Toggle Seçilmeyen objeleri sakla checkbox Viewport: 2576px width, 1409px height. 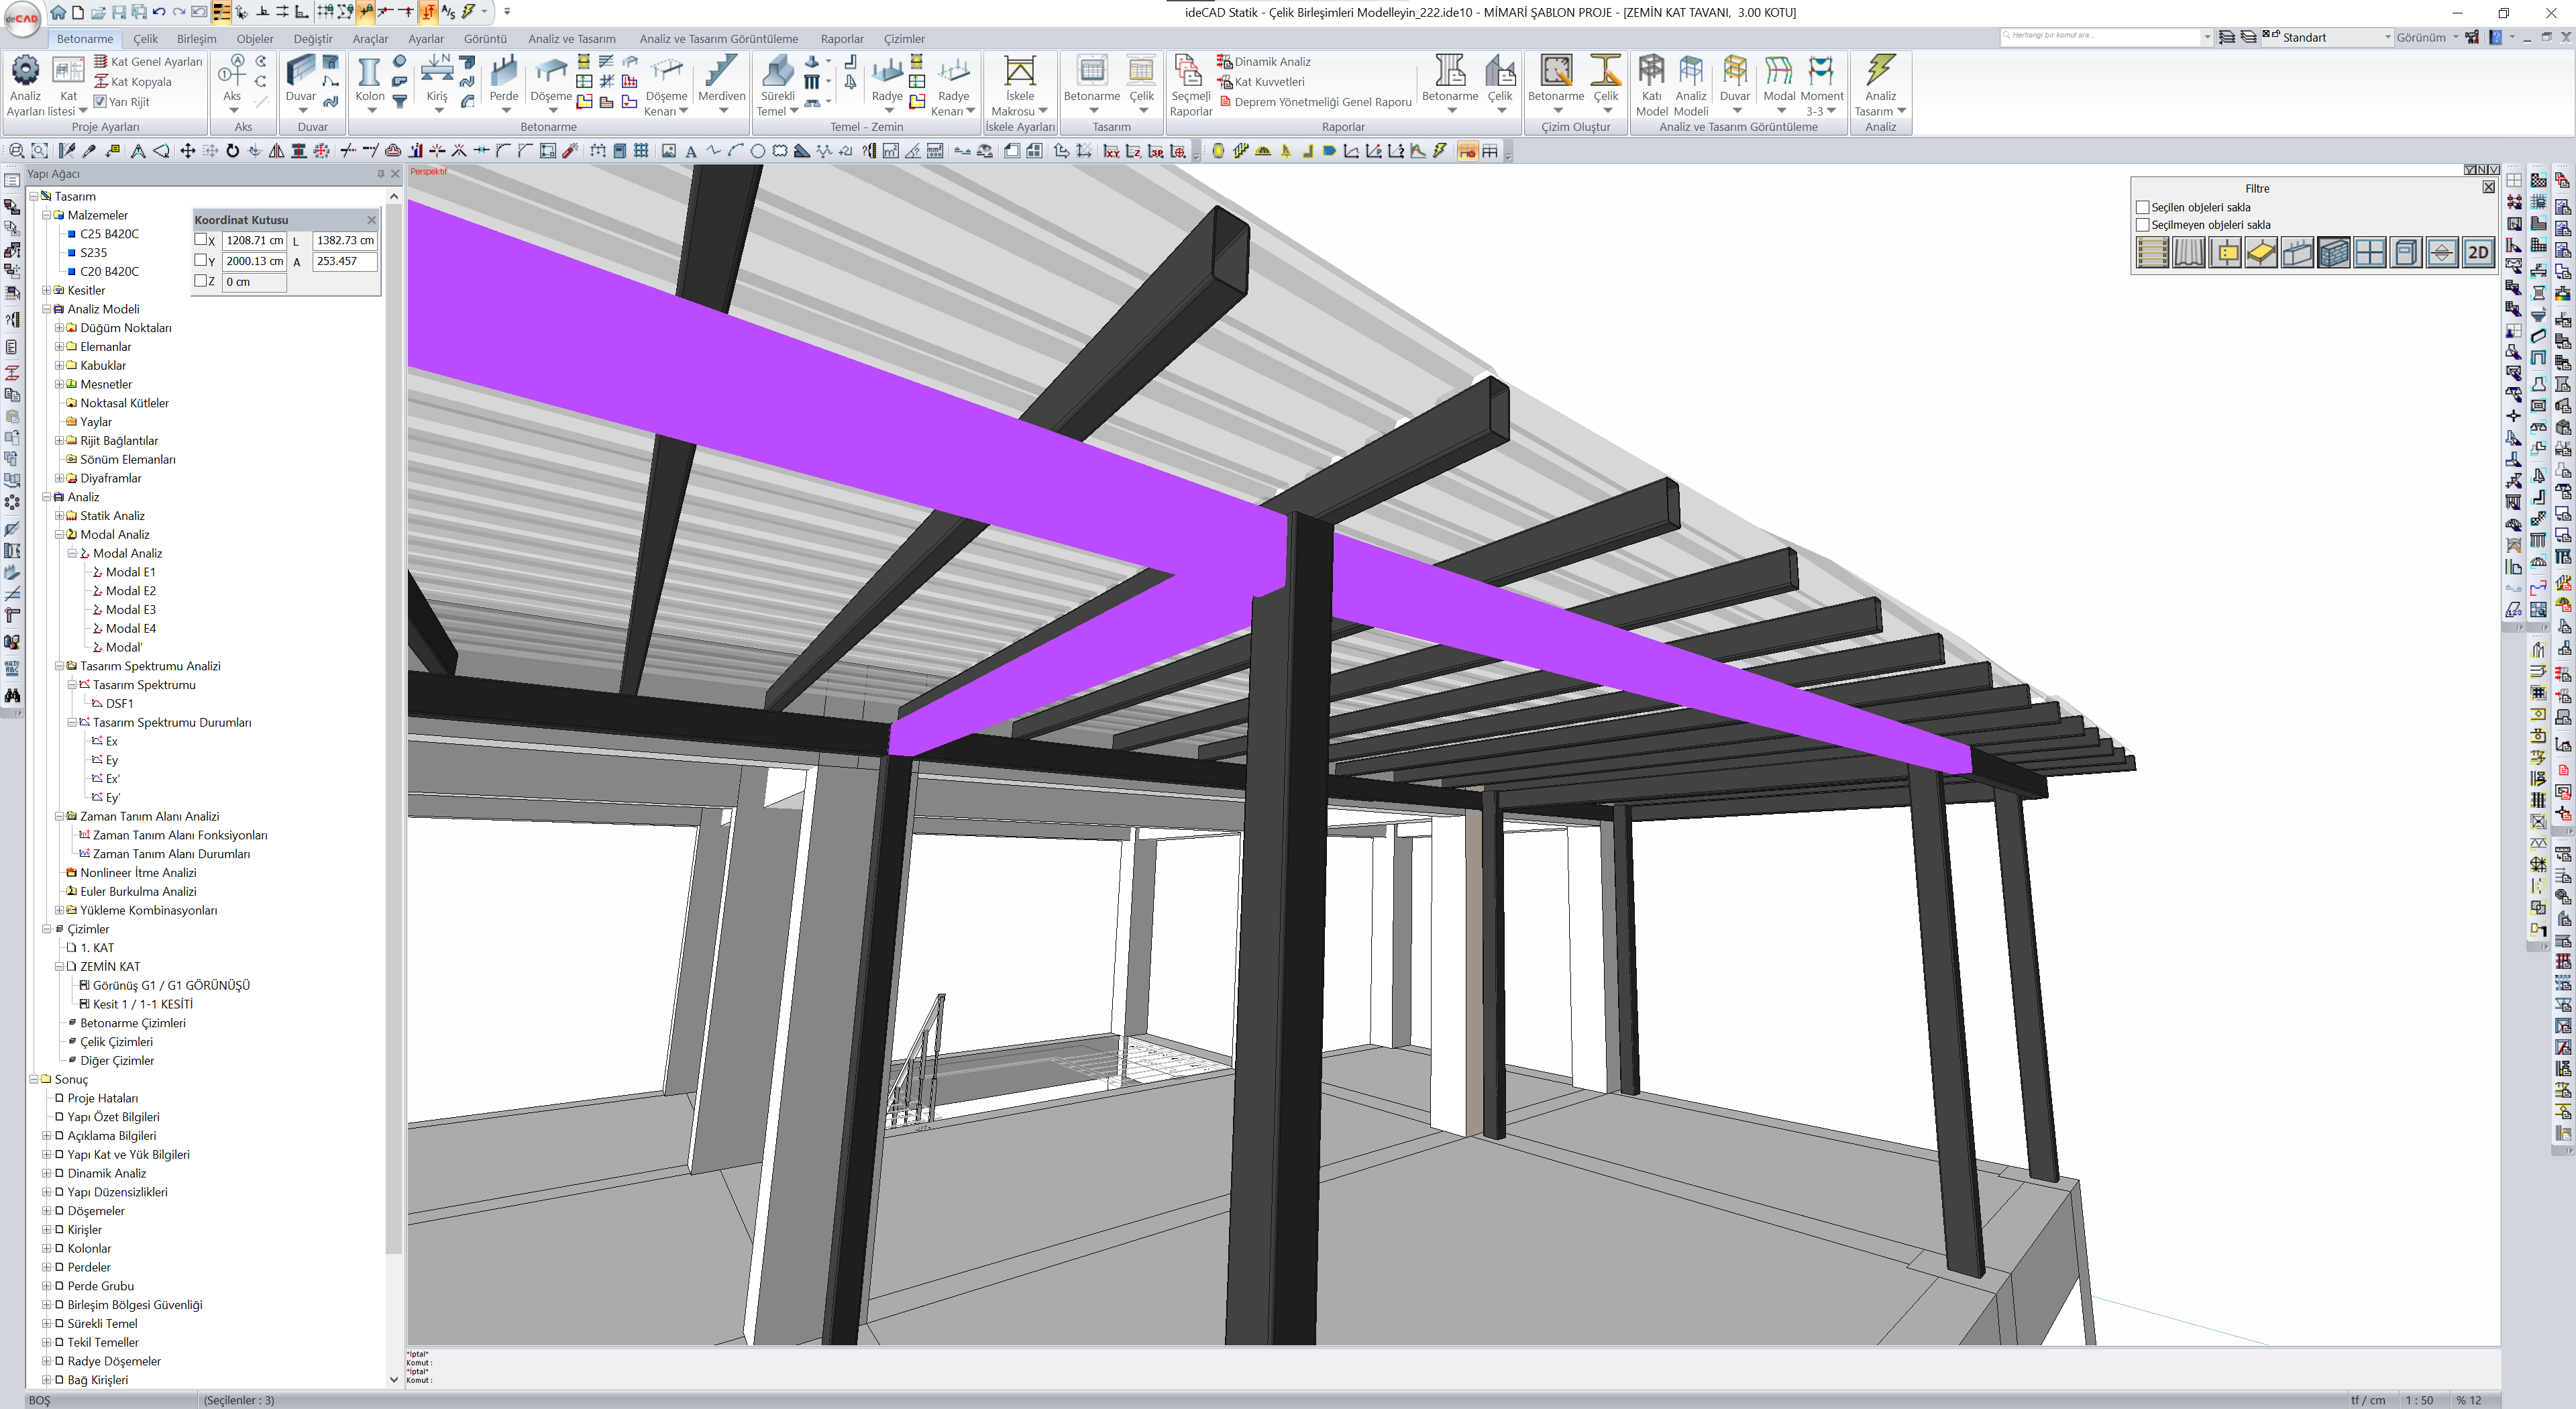pyautogui.click(x=2142, y=225)
